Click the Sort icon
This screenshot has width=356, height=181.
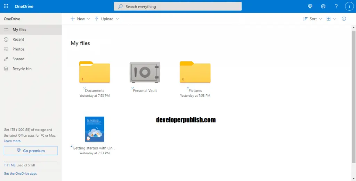(305, 19)
